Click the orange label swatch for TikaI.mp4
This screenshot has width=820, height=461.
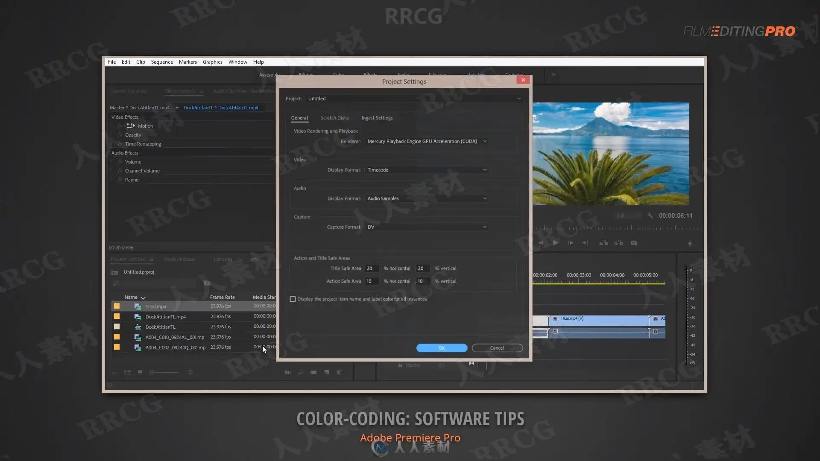(x=117, y=306)
